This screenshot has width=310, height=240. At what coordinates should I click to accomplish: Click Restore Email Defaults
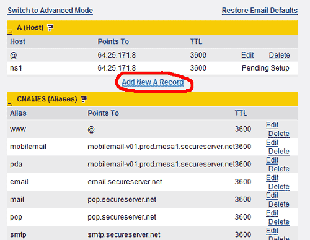pos(260,11)
